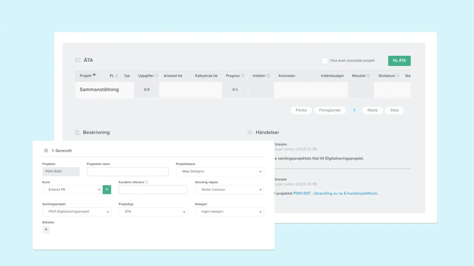474x266 pixels.
Task: Select page 1 in the pagination
Action: tap(354, 110)
